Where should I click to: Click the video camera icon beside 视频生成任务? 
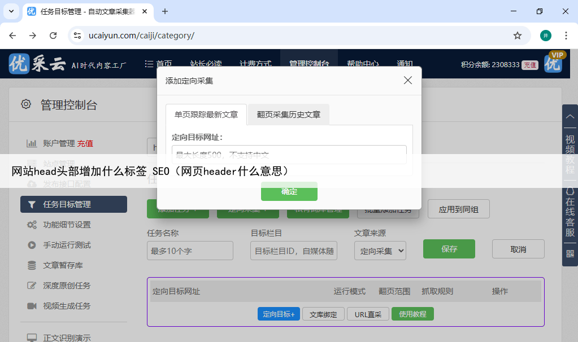tap(32, 306)
